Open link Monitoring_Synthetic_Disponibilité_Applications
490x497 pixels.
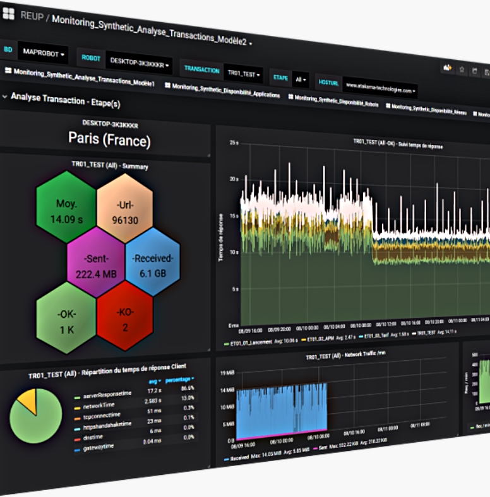226,90
